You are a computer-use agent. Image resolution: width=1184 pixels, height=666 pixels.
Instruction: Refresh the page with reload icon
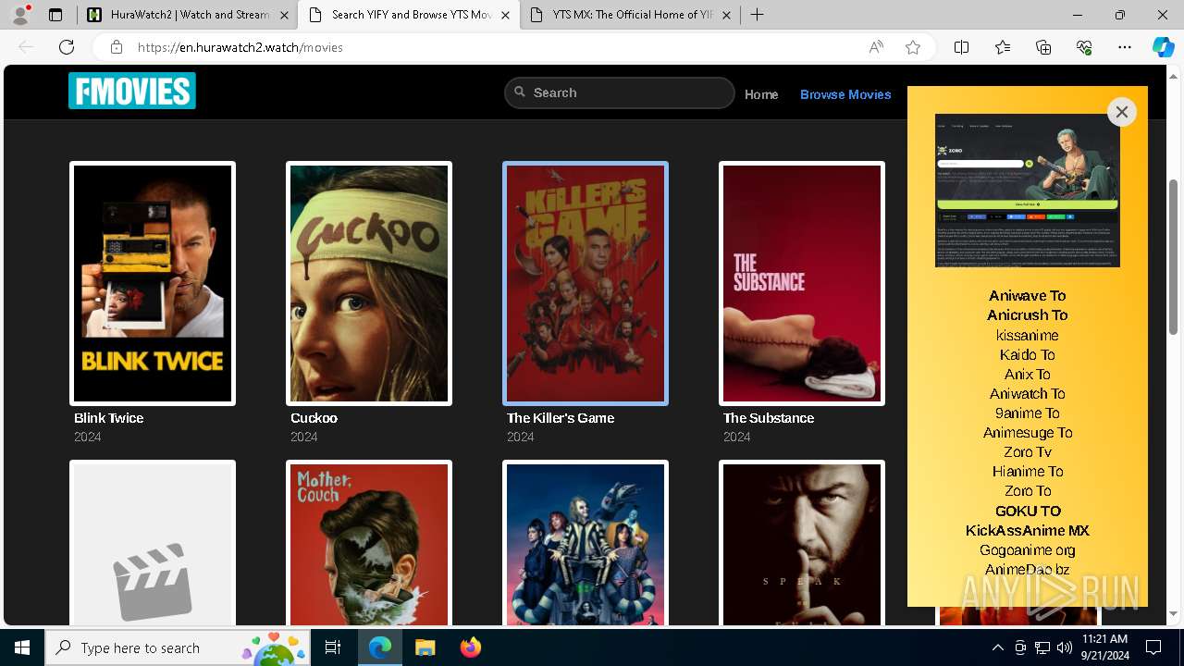[x=67, y=47]
